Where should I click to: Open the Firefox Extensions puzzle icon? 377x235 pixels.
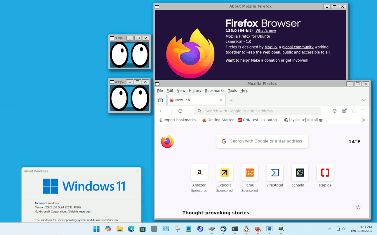click(353, 111)
